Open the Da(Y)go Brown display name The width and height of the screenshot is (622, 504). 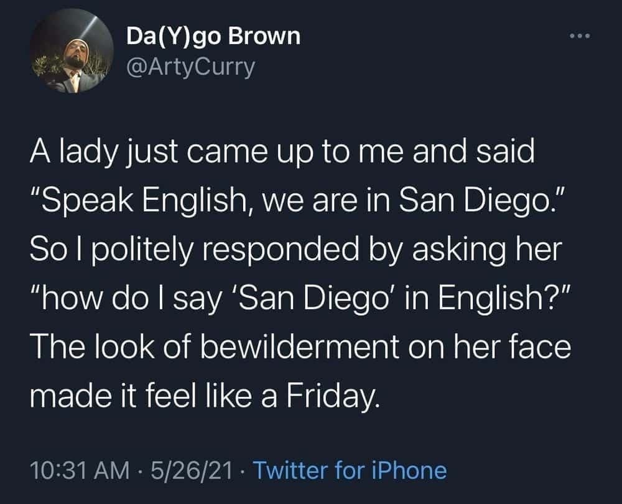(x=213, y=37)
